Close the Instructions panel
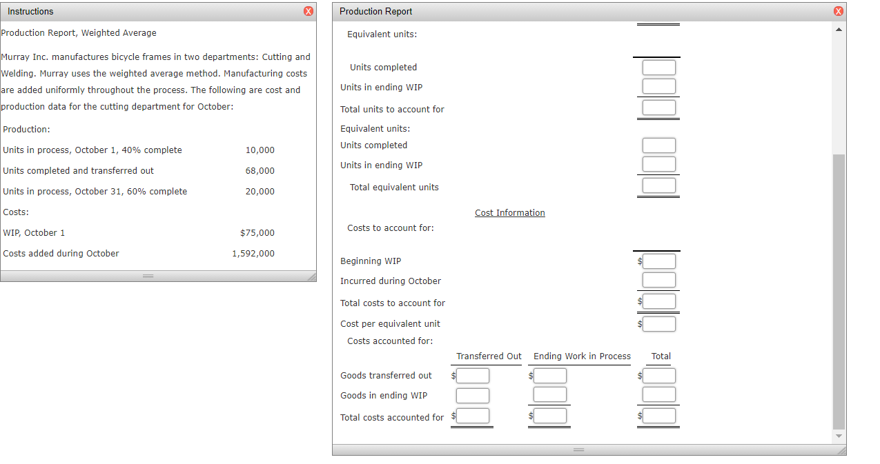The height and width of the screenshot is (464, 880). coord(308,11)
